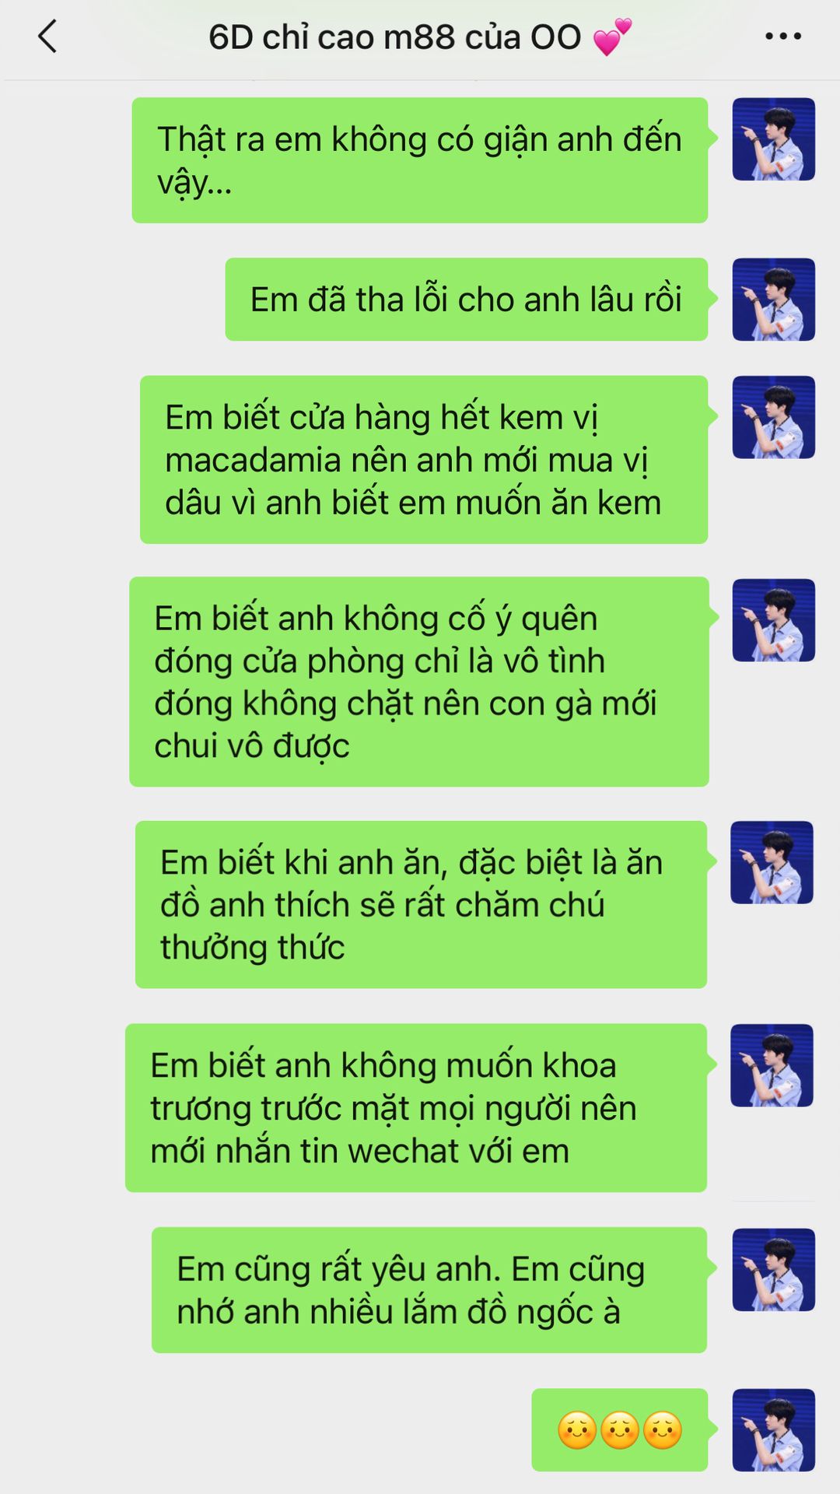This screenshot has width=840, height=1494.
Task: Select the 'đồ ngốc à' message bubble
Action: [x=429, y=1290]
